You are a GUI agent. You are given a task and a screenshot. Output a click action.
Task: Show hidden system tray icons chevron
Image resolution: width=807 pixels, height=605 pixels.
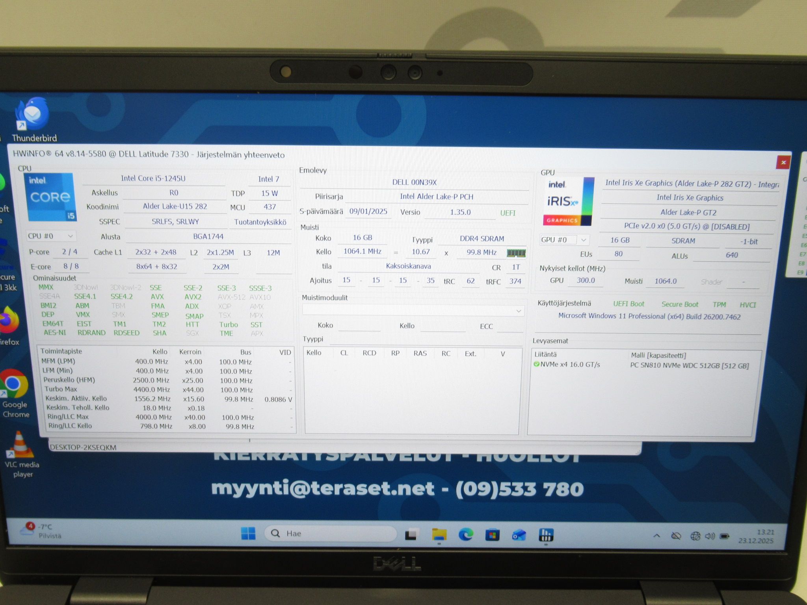point(656,536)
